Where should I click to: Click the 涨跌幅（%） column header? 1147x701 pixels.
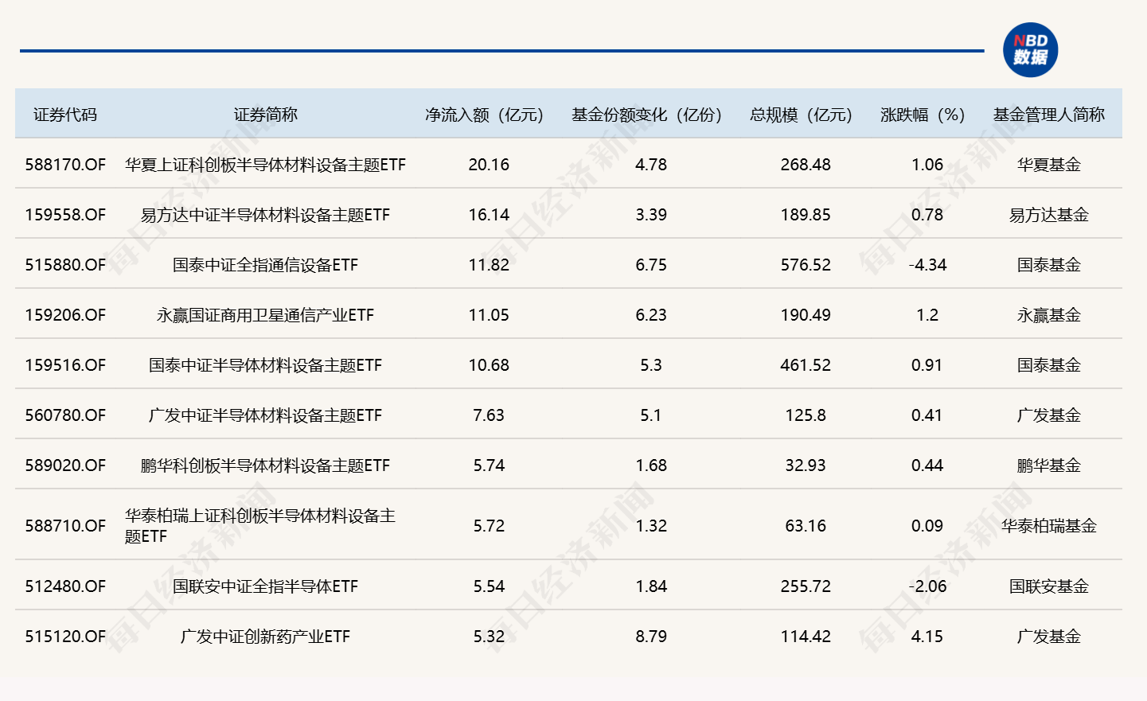point(923,115)
